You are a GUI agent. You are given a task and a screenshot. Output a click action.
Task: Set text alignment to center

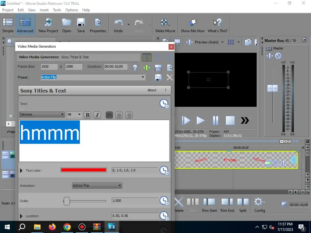[x=119, y=115]
